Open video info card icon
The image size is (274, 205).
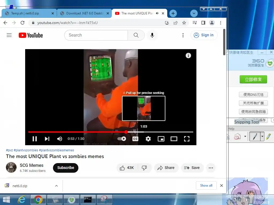[188, 56]
